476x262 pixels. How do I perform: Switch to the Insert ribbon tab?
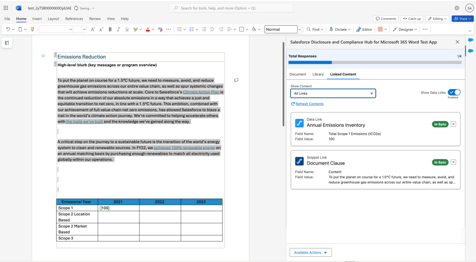37,19
